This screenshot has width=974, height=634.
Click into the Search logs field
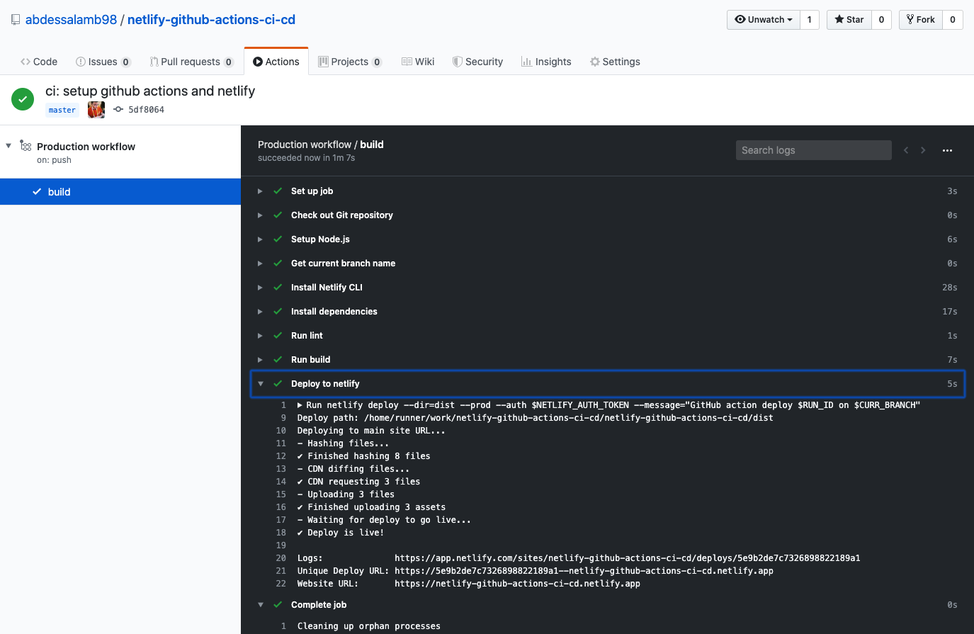[x=813, y=150]
